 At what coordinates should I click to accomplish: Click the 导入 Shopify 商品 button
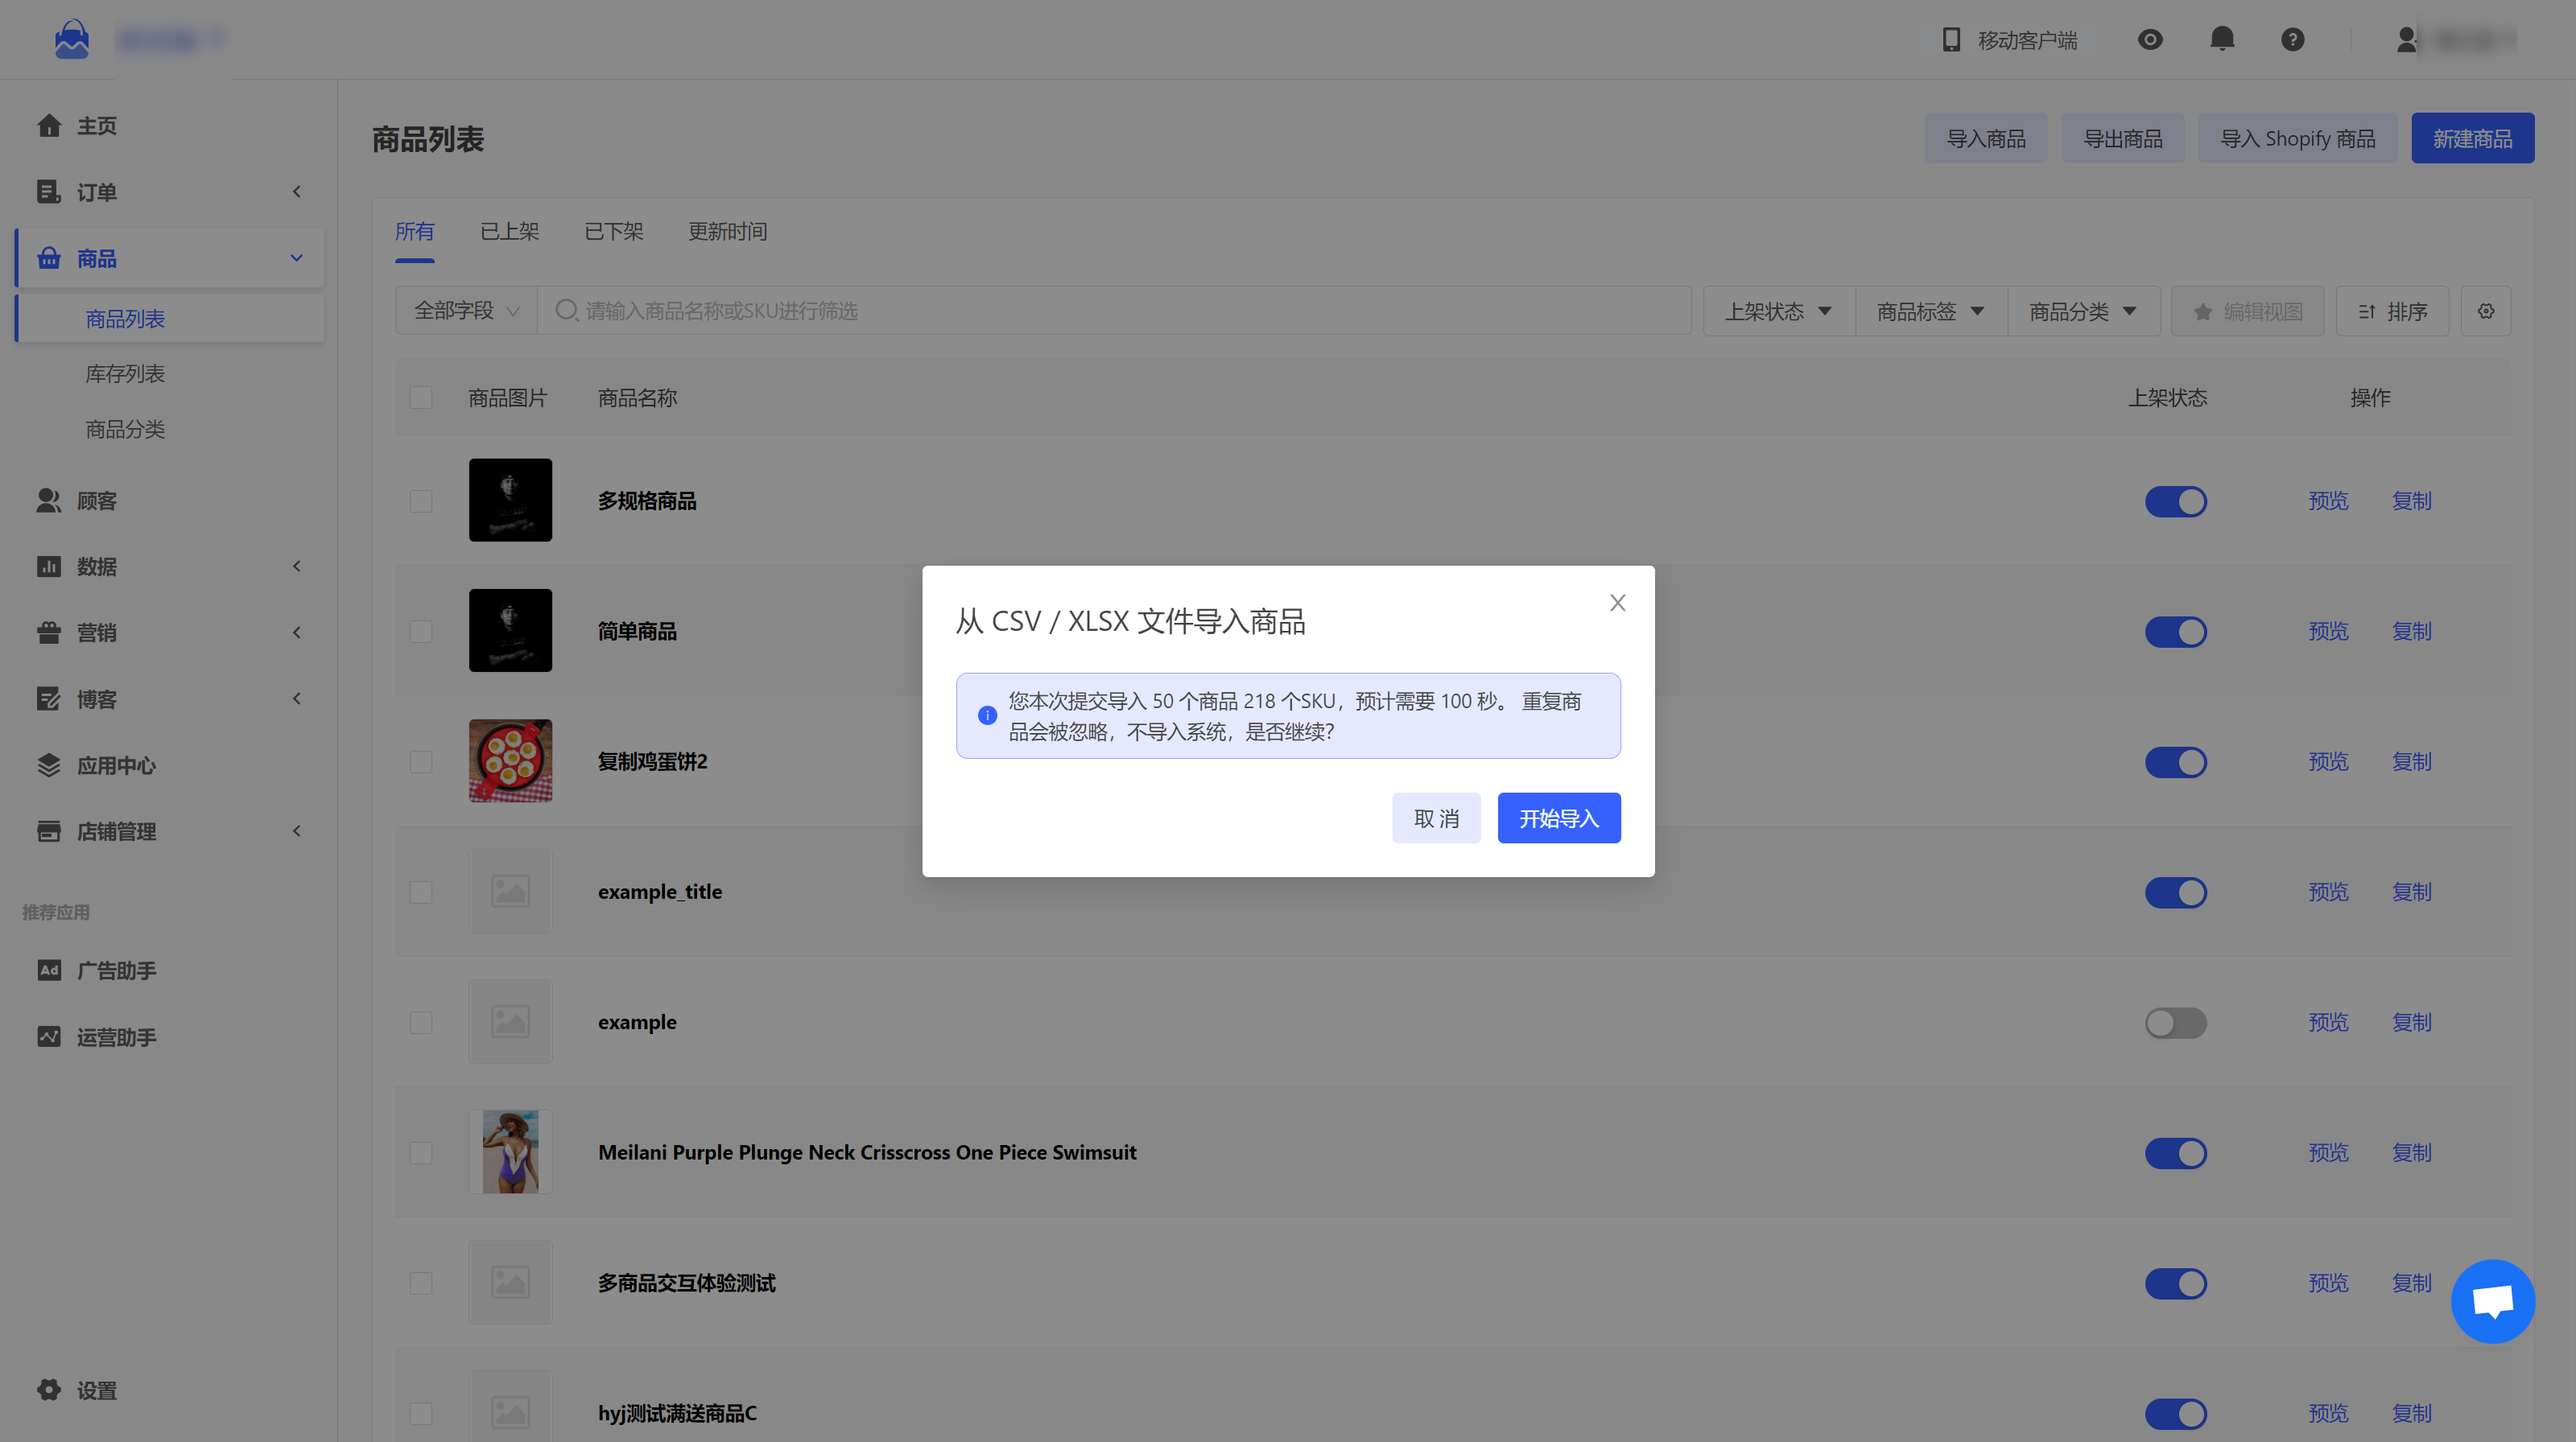click(x=2297, y=139)
